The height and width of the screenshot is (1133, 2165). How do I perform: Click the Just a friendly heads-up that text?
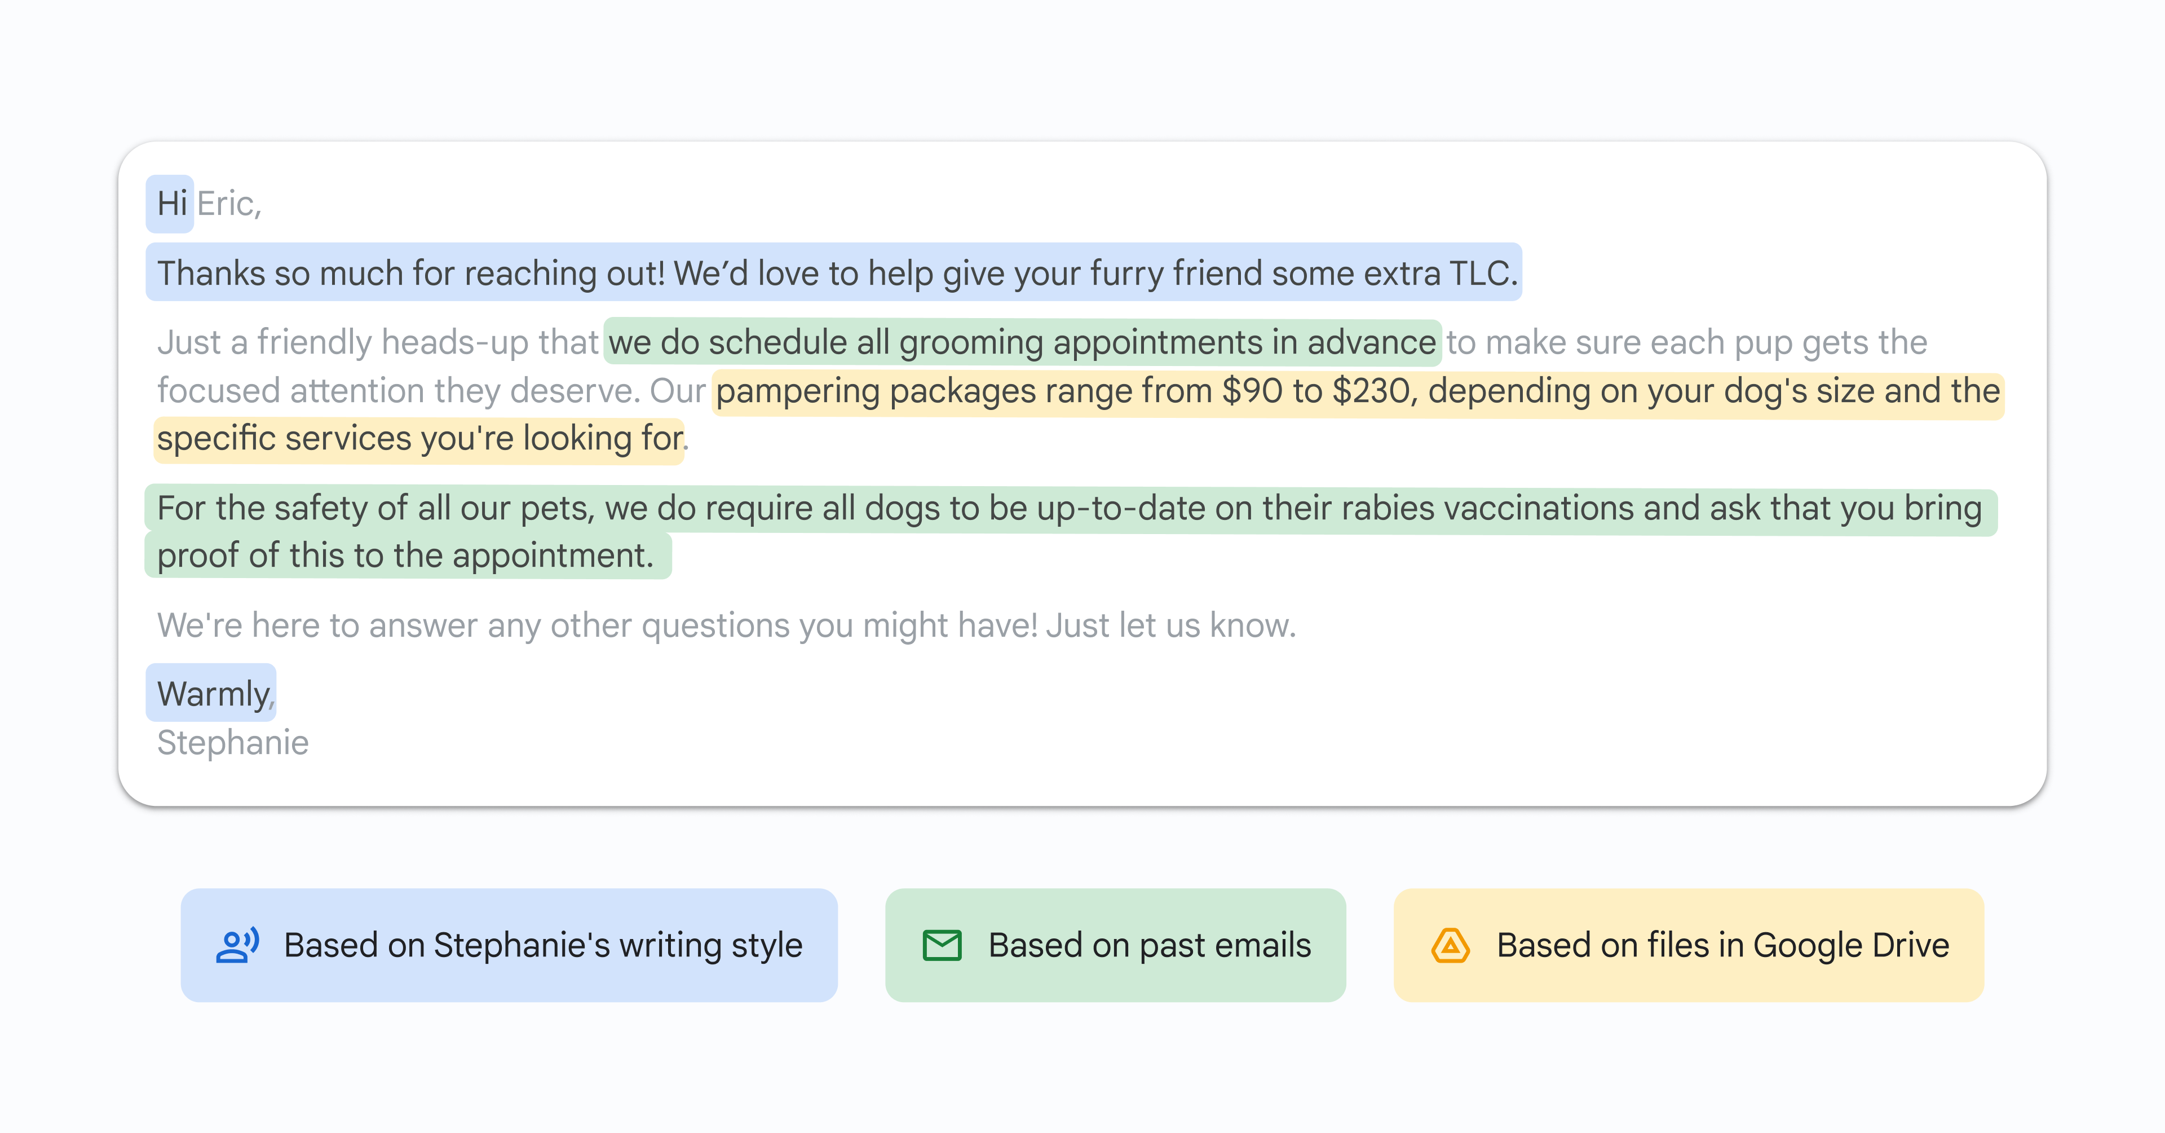coord(377,342)
